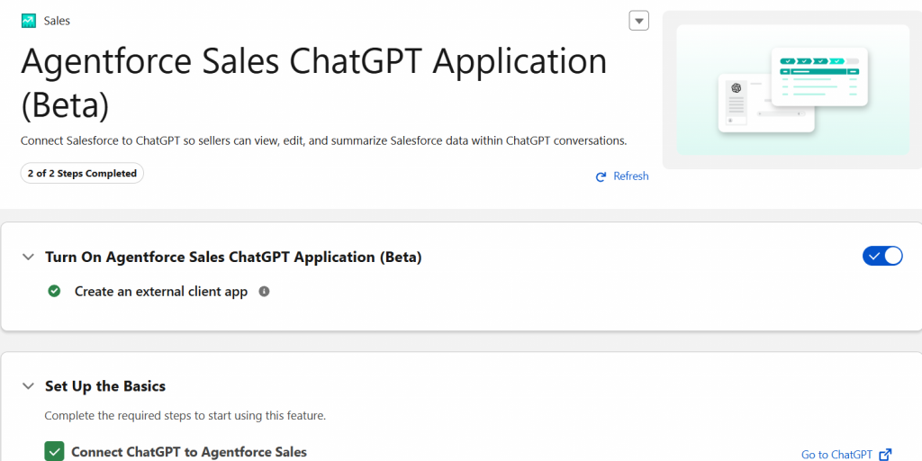Collapse the Turn On Agentforce Sales section chevron
The width and height of the screenshot is (922, 461).
click(x=28, y=258)
